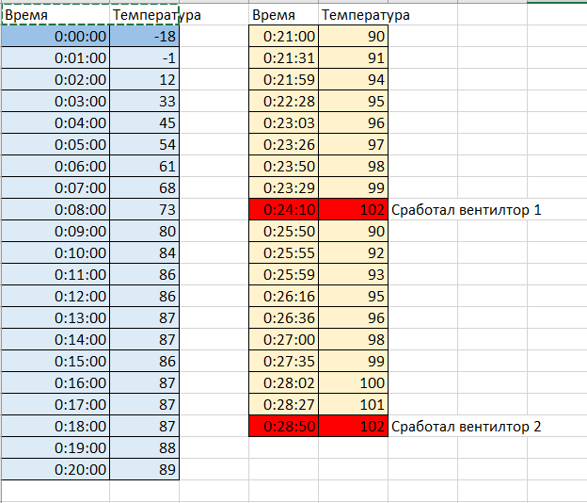Click the 0:21:00 time cell

[284, 36]
